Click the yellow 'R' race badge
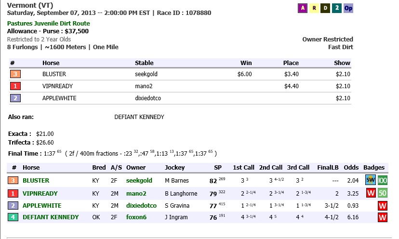This screenshot has width=399, height=239. pyautogui.click(x=314, y=8)
